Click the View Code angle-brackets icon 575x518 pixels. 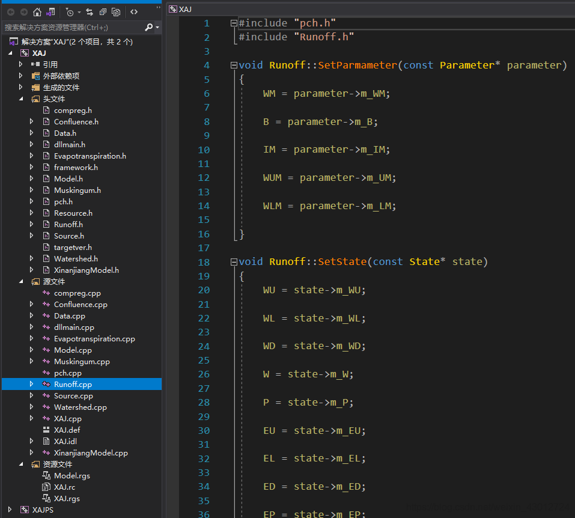point(134,12)
